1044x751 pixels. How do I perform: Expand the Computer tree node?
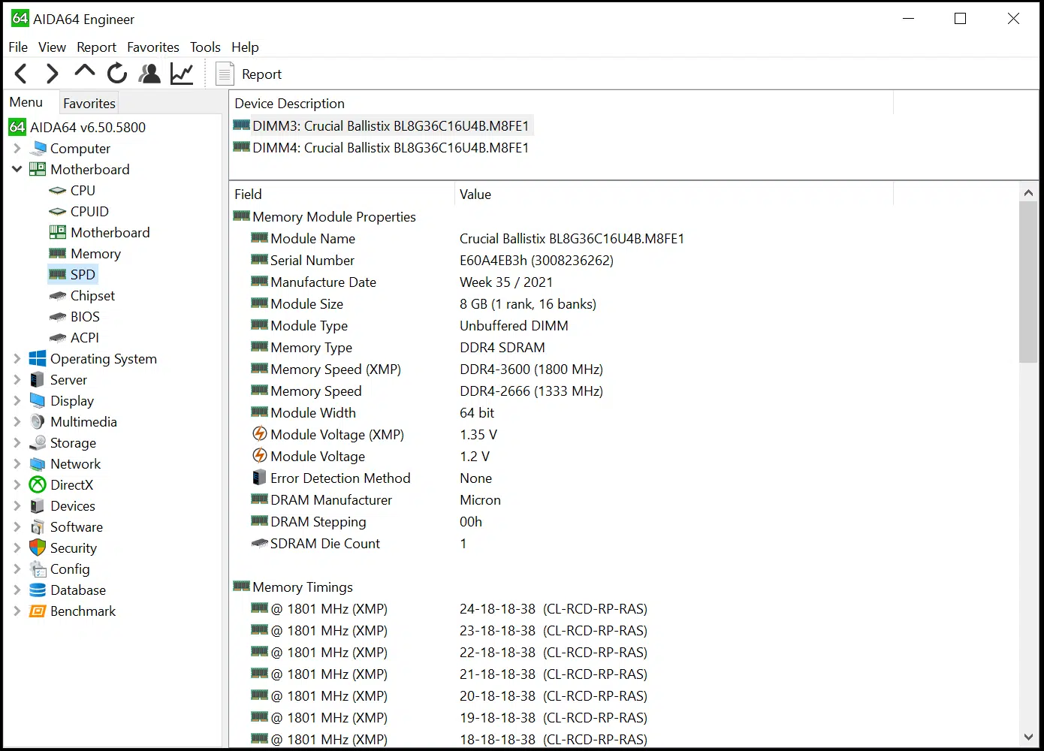[x=17, y=149]
